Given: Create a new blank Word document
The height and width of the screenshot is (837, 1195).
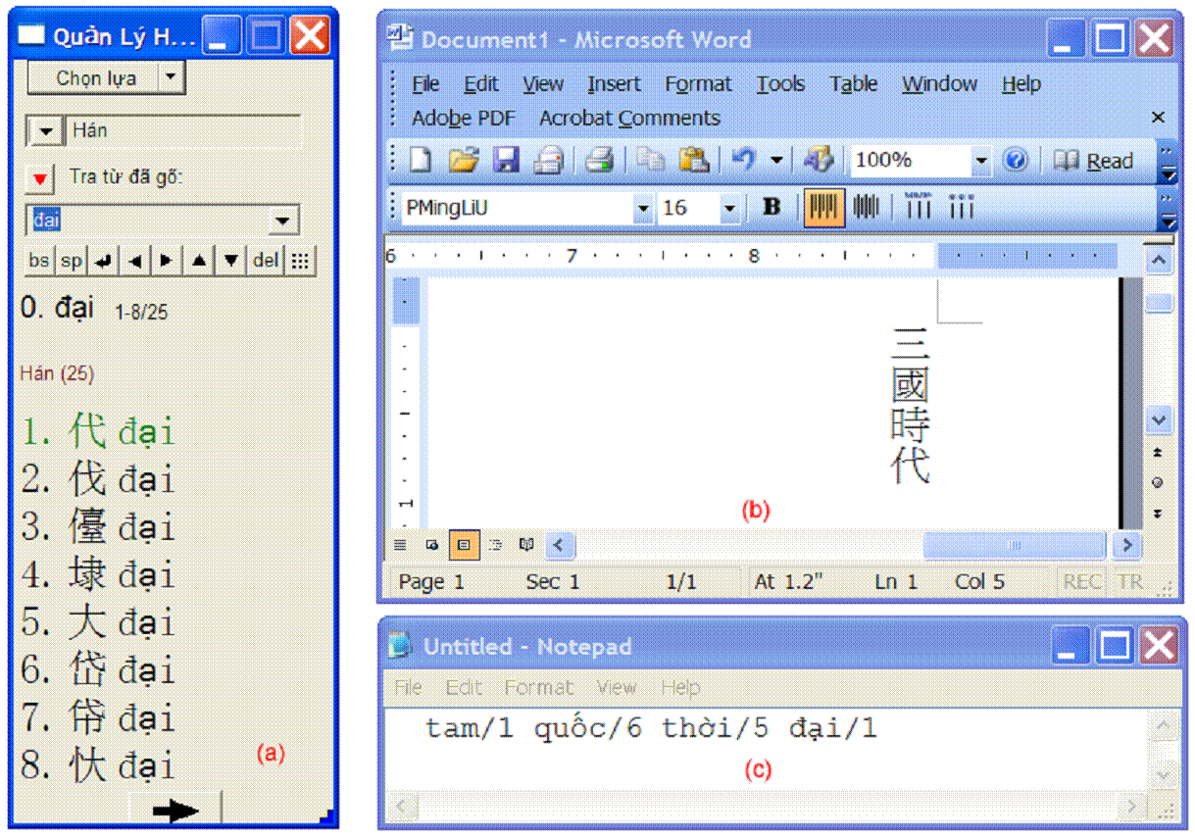Looking at the screenshot, I should click(422, 161).
